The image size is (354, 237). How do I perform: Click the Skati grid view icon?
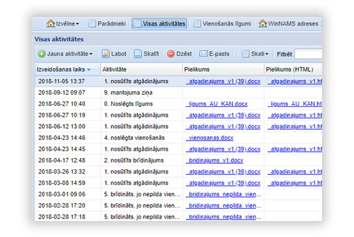tap(245, 54)
